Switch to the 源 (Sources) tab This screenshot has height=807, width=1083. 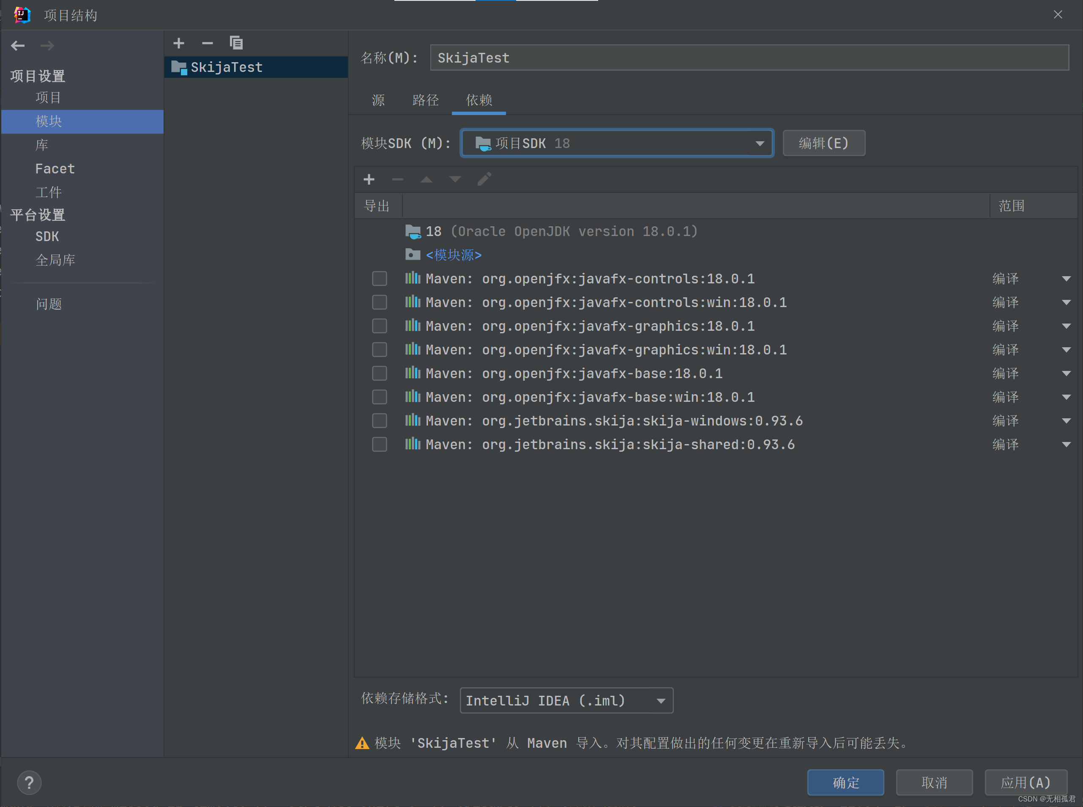(x=378, y=100)
